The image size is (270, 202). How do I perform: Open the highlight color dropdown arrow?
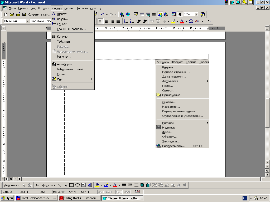[x=177, y=21]
